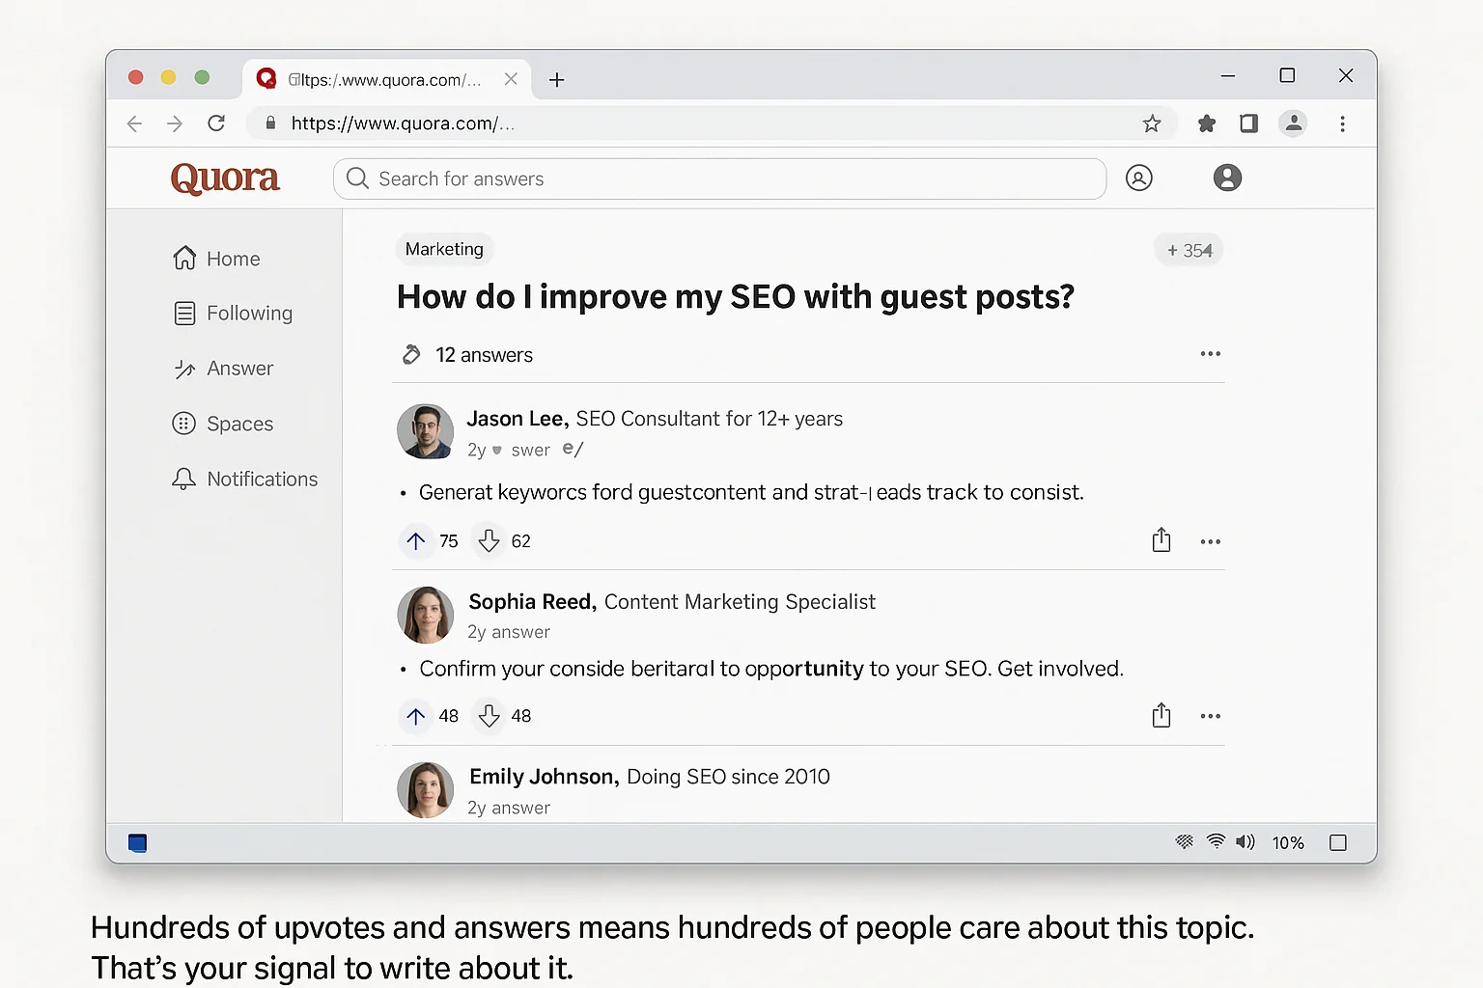Open Sophia Reed's profile picture
The image size is (1483, 988).
tap(425, 615)
